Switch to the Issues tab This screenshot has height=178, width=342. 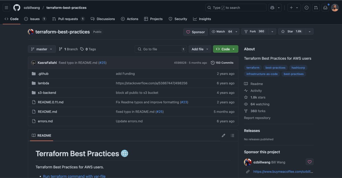(35, 19)
